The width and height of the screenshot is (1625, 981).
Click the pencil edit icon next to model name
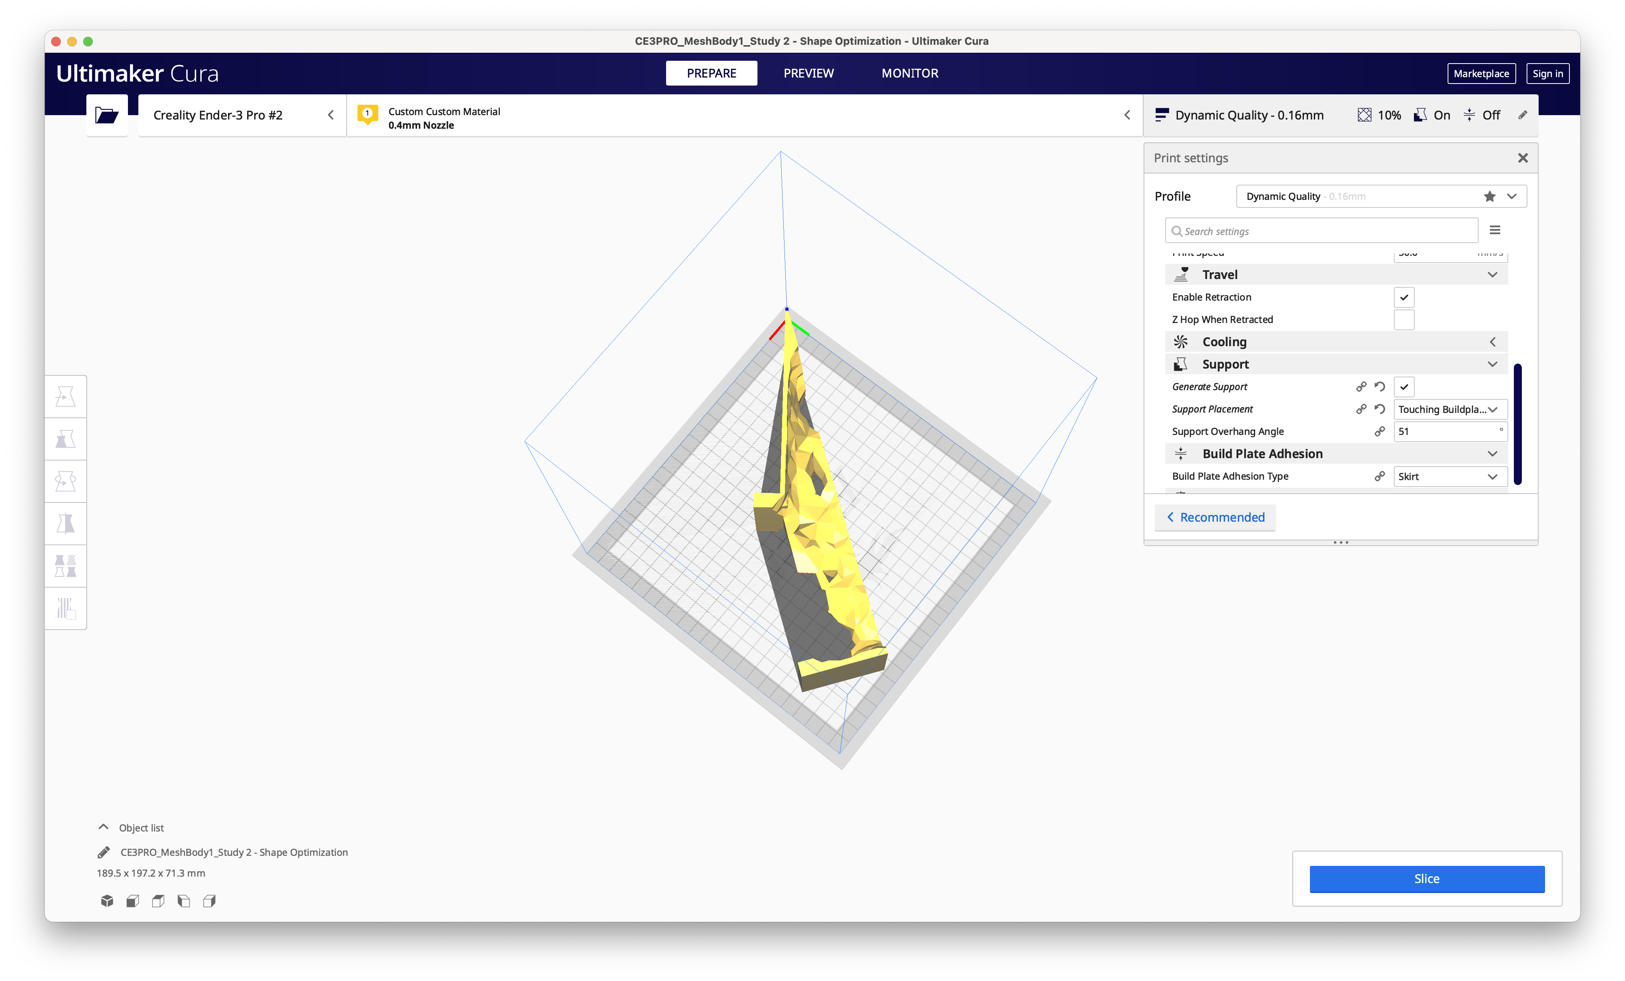coord(104,852)
